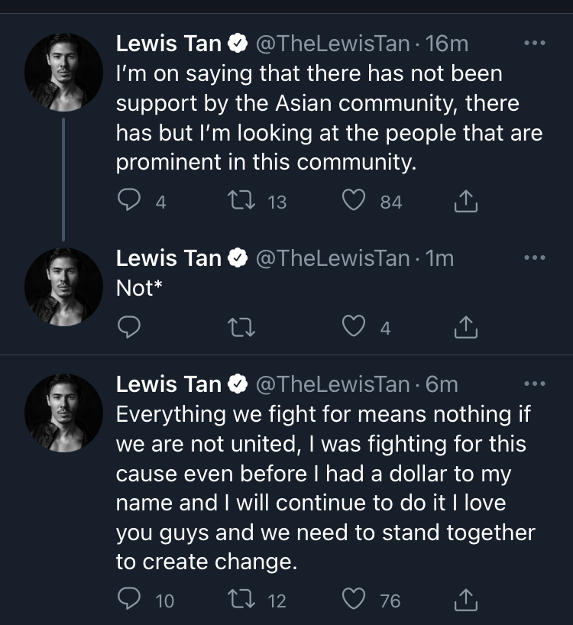
Task: Like the tweet with 76 likes
Action: pos(353,600)
